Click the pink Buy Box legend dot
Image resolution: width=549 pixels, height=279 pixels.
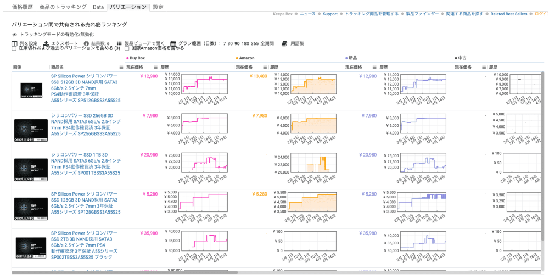127,58
